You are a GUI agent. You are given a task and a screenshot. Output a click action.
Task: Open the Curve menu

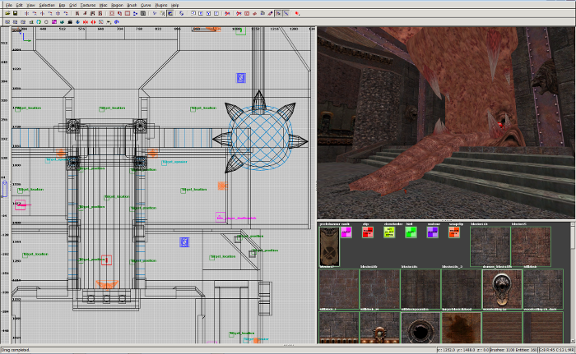pos(146,5)
